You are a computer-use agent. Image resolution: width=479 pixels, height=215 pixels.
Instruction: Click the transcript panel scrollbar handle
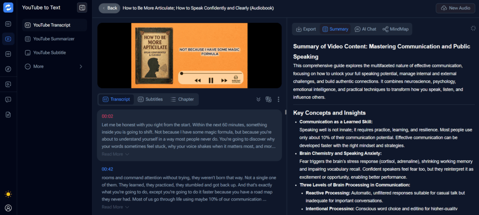(286, 112)
